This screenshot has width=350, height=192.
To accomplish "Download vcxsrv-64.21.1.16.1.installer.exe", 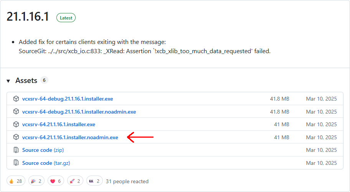I will [59, 124].
